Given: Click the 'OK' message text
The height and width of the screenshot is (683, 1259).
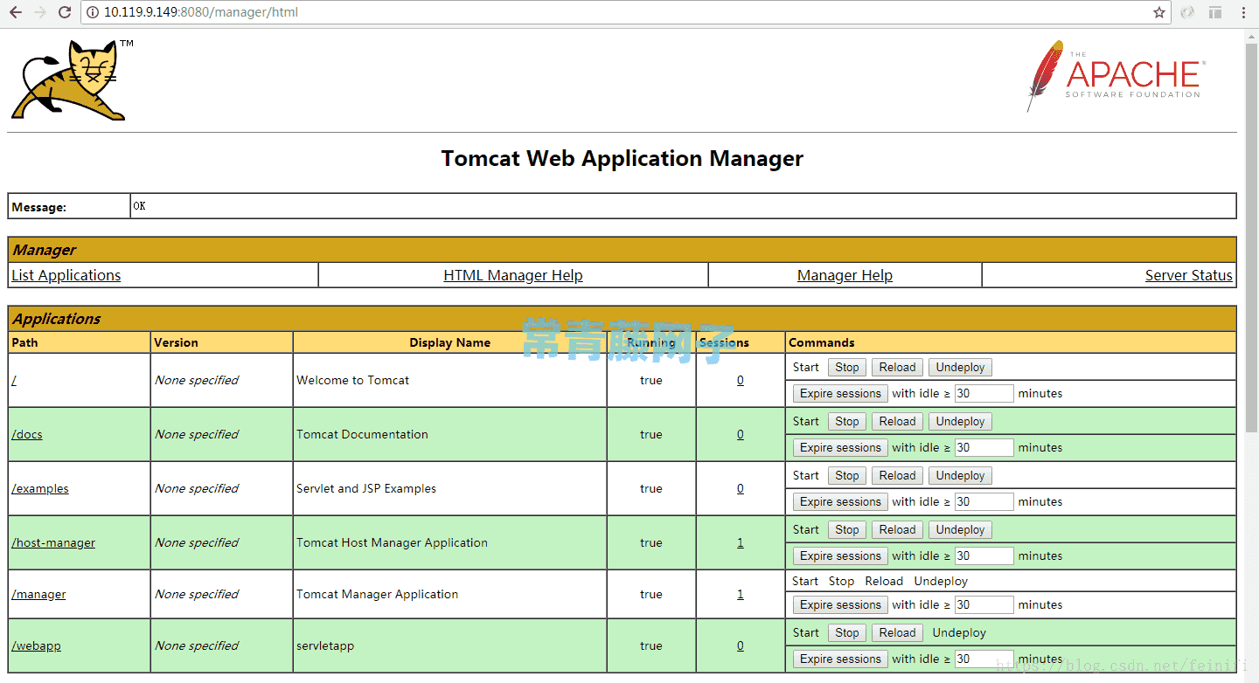Looking at the screenshot, I should tap(140, 206).
